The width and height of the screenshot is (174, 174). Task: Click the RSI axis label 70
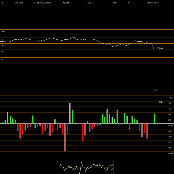pyautogui.click(x=2, y=40)
